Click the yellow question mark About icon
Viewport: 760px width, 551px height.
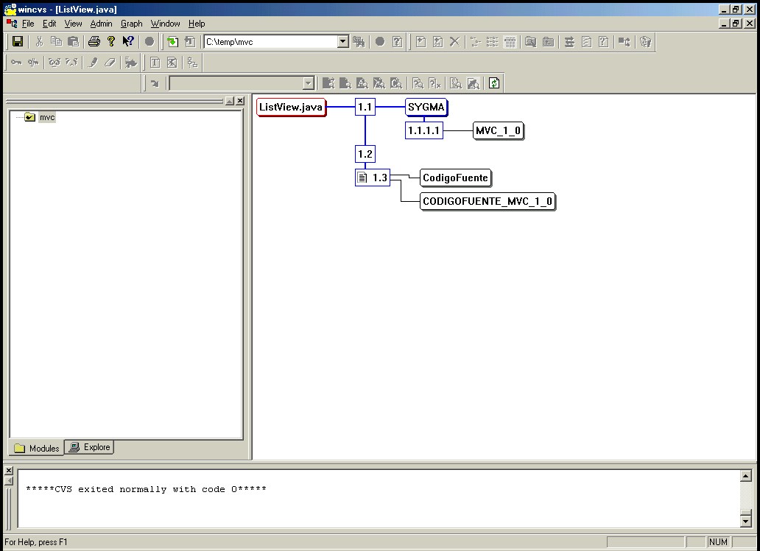pos(111,42)
